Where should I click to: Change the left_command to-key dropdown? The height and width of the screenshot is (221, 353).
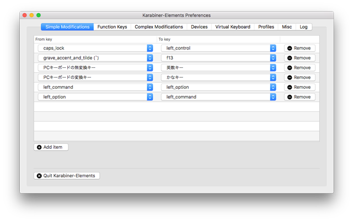click(218, 97)
